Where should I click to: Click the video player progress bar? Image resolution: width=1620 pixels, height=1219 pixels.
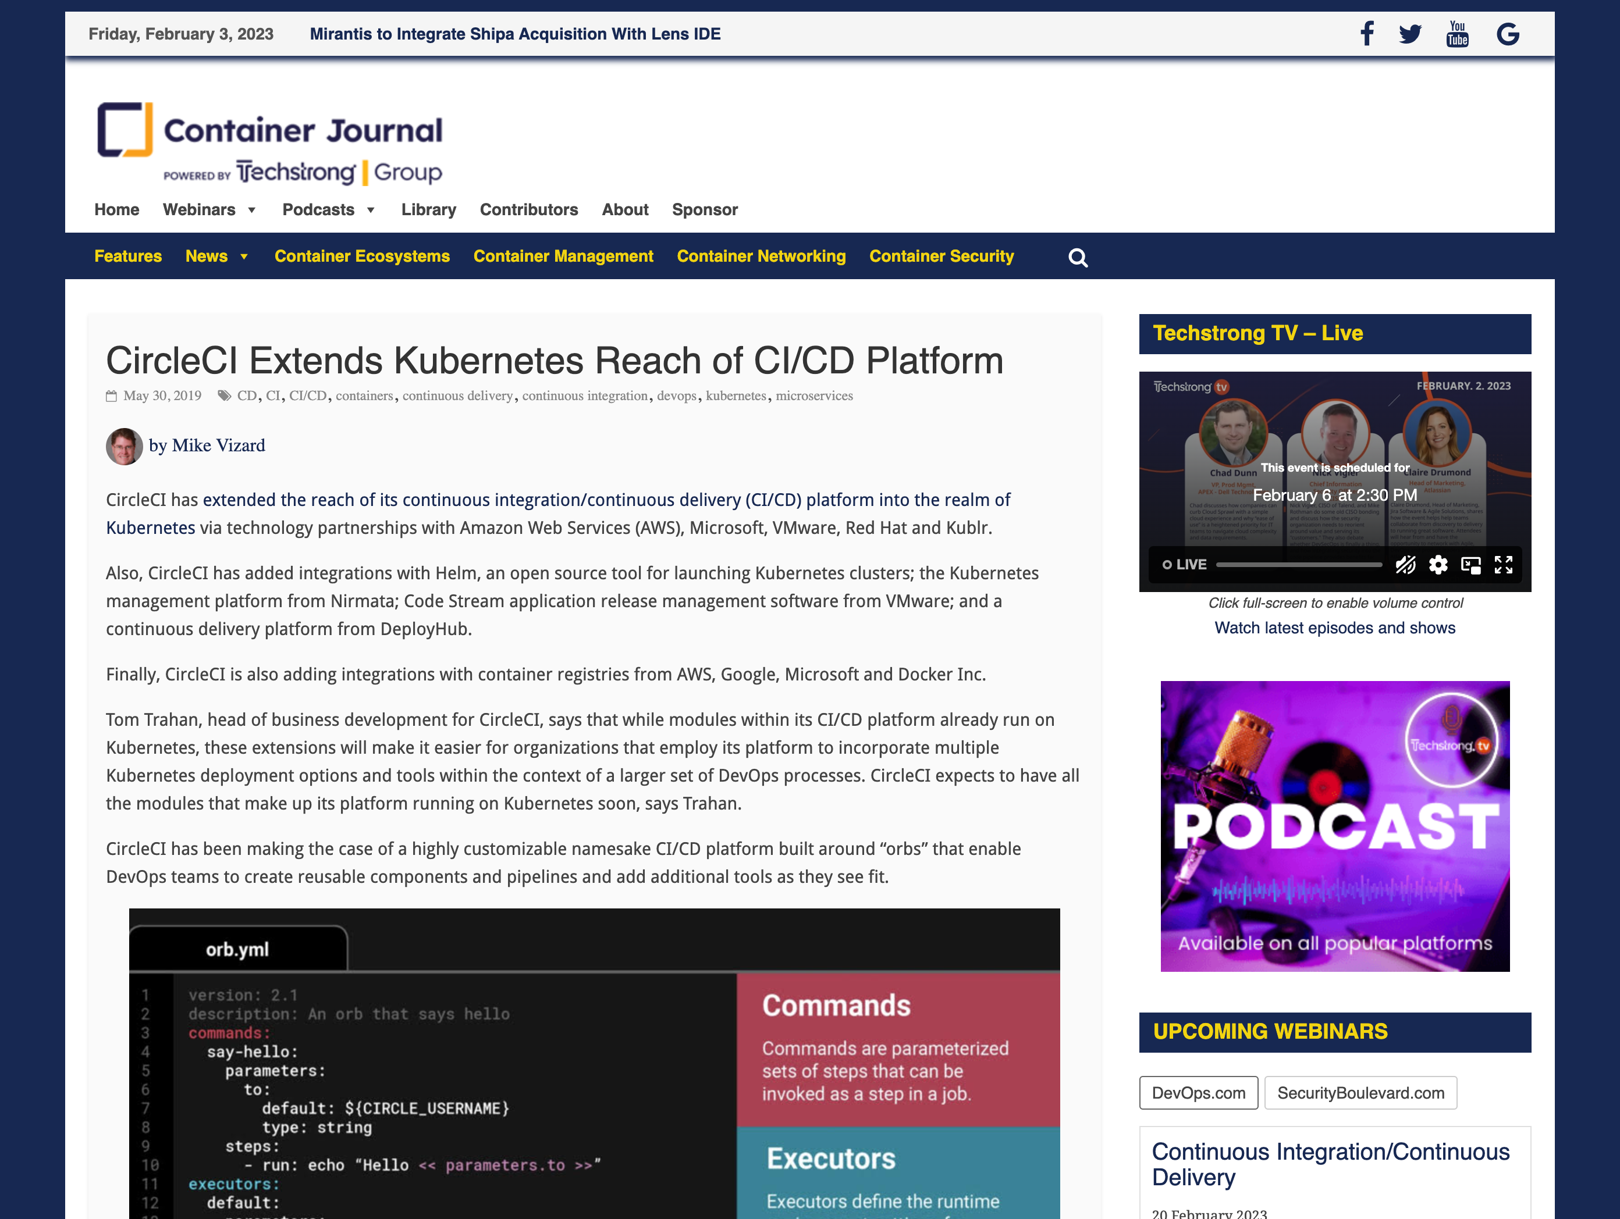pos(1299,565)
